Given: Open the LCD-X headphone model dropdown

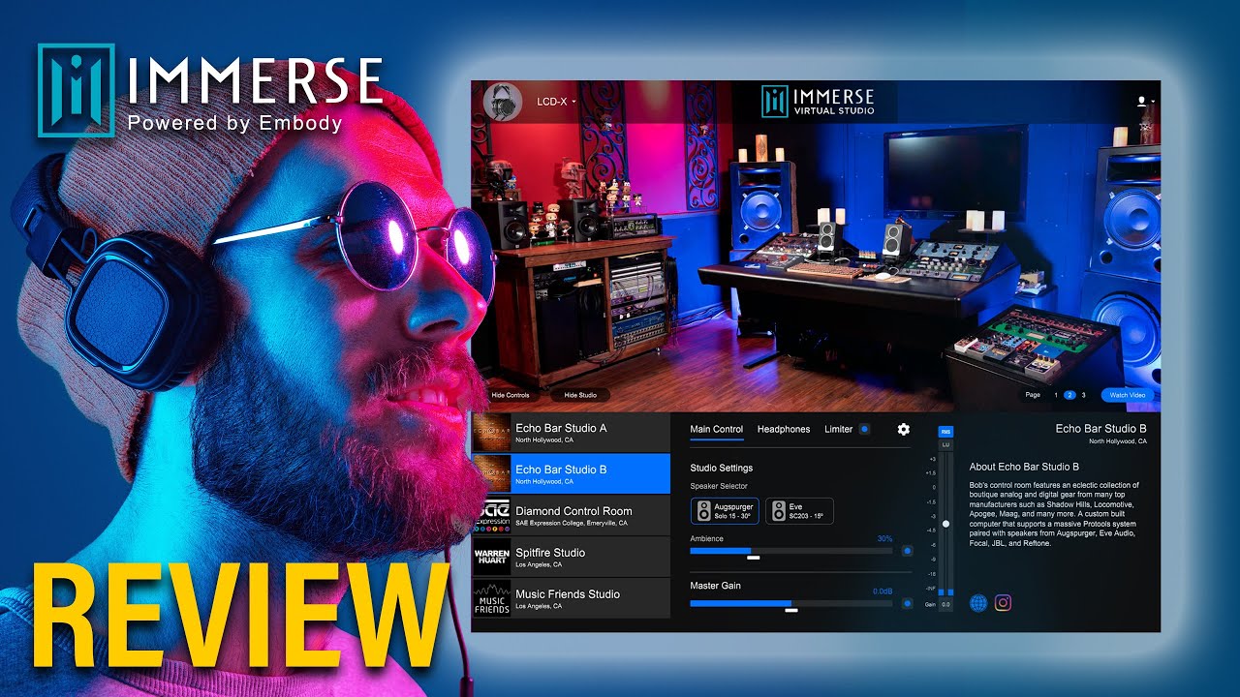Looking at the screenshot, I should (557, 101).
